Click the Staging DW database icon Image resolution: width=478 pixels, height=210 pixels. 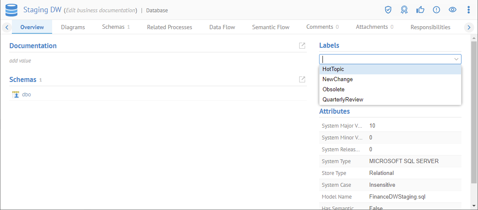(11, 10)
